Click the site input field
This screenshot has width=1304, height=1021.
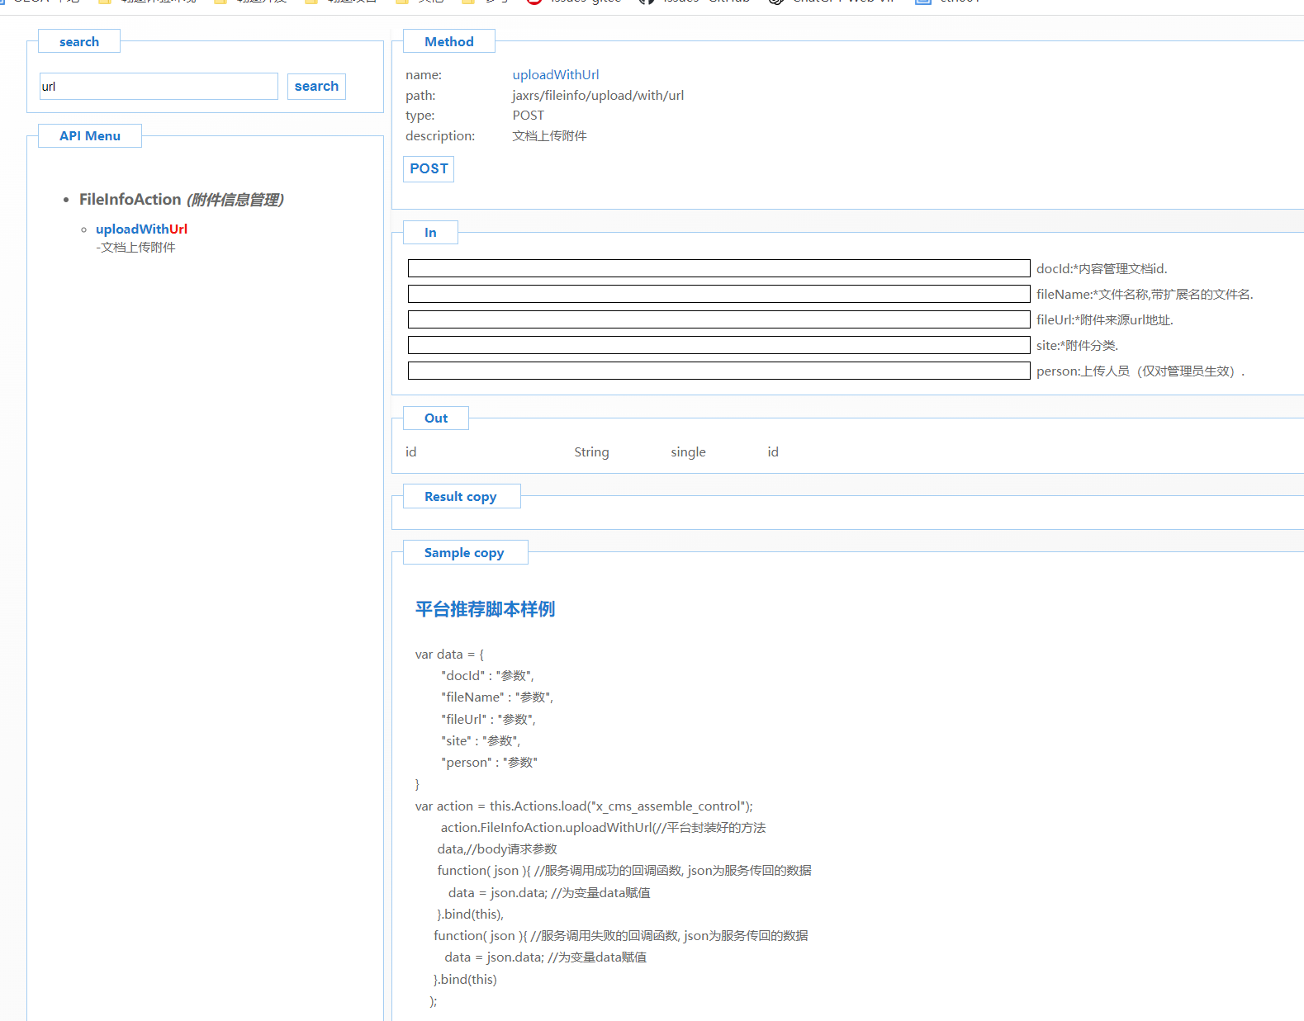[x=718, y=345]
